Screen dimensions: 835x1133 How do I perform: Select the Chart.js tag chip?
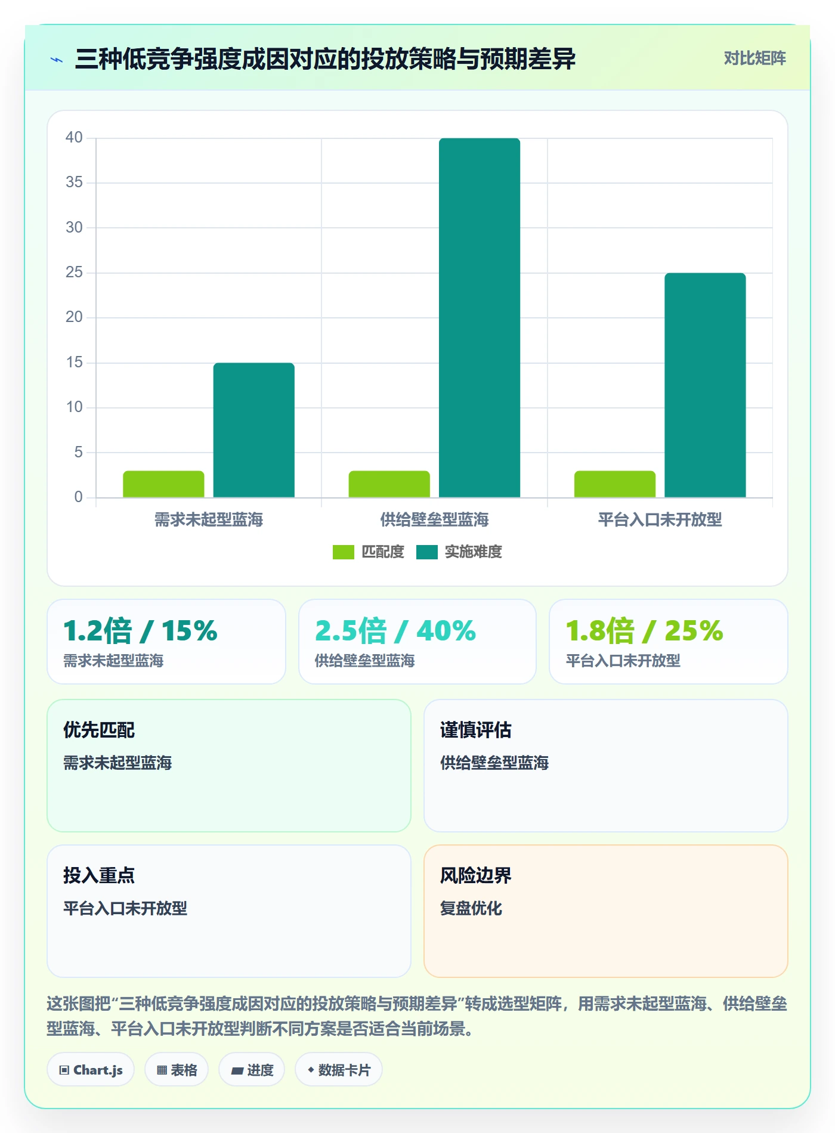coord(91,1070)
